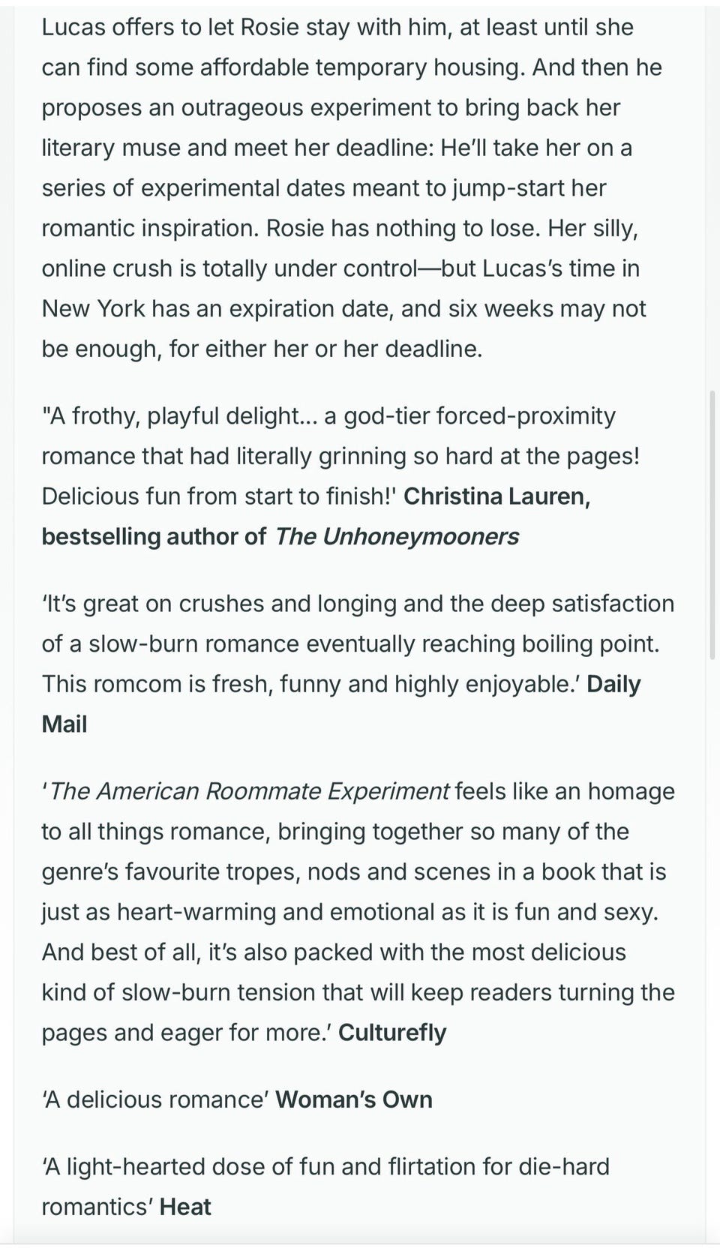Click the 'kind of slow-burn tension' line

358,992
